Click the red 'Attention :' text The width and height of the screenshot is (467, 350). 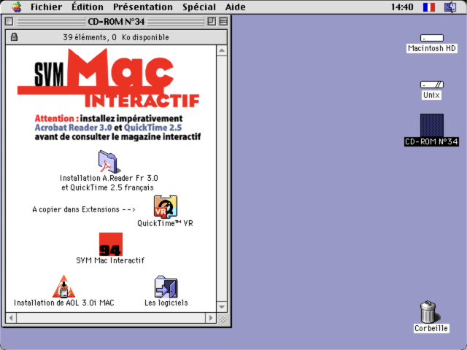(57, 118)
